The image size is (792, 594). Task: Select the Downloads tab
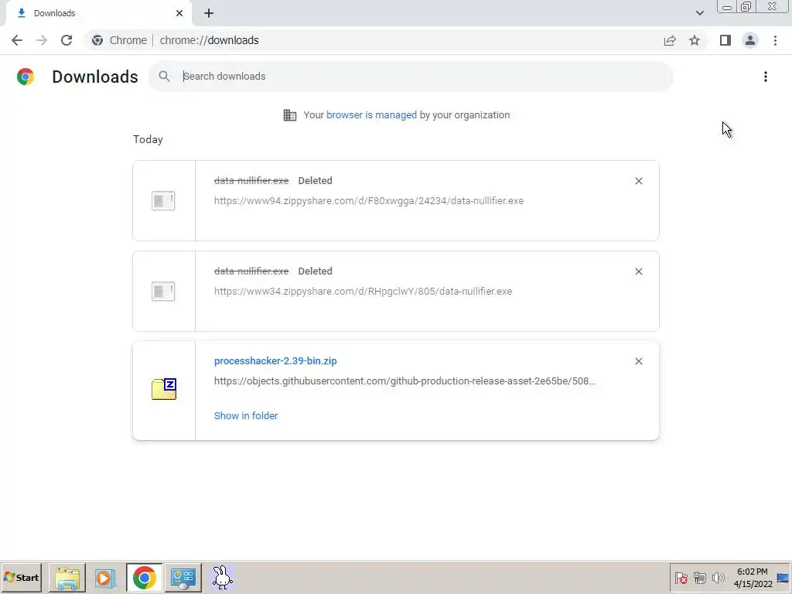pos(98,13)
